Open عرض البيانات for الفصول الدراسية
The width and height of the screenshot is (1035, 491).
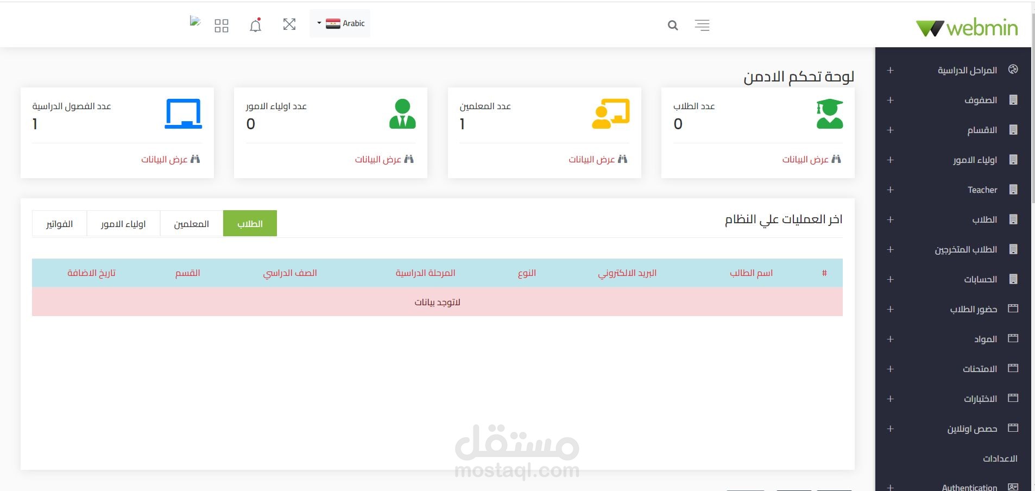pyautogui.click(x=168, y=159)
